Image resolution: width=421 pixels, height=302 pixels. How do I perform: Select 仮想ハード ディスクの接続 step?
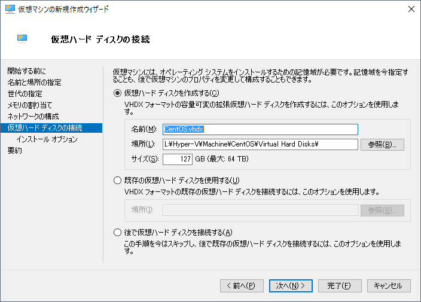point(51,128)
